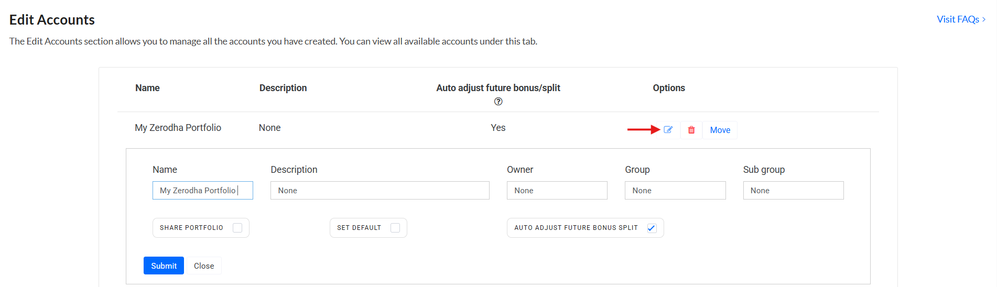This screenshot has height=287, width=997.
Task: Click the Description column header in the table
Action: pyautogui.click(x=283, y=88)
